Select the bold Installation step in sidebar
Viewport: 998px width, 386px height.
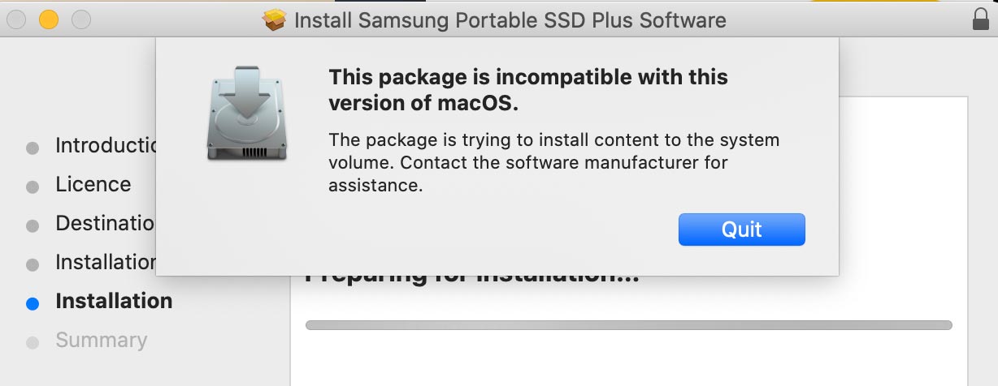114,302
